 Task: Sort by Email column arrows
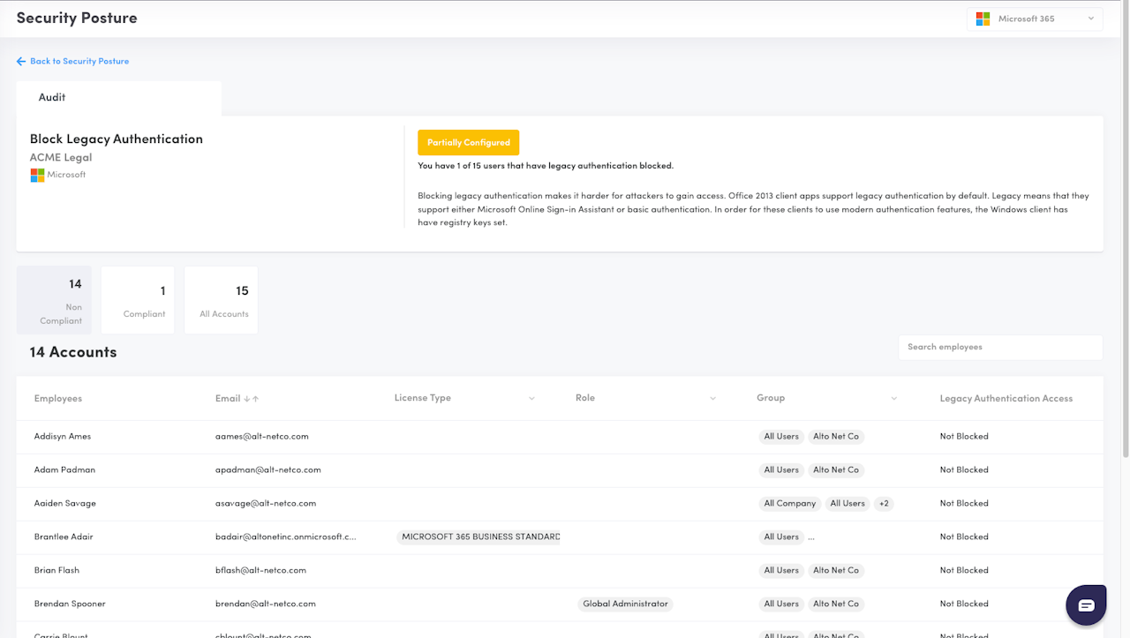(251, 399)
